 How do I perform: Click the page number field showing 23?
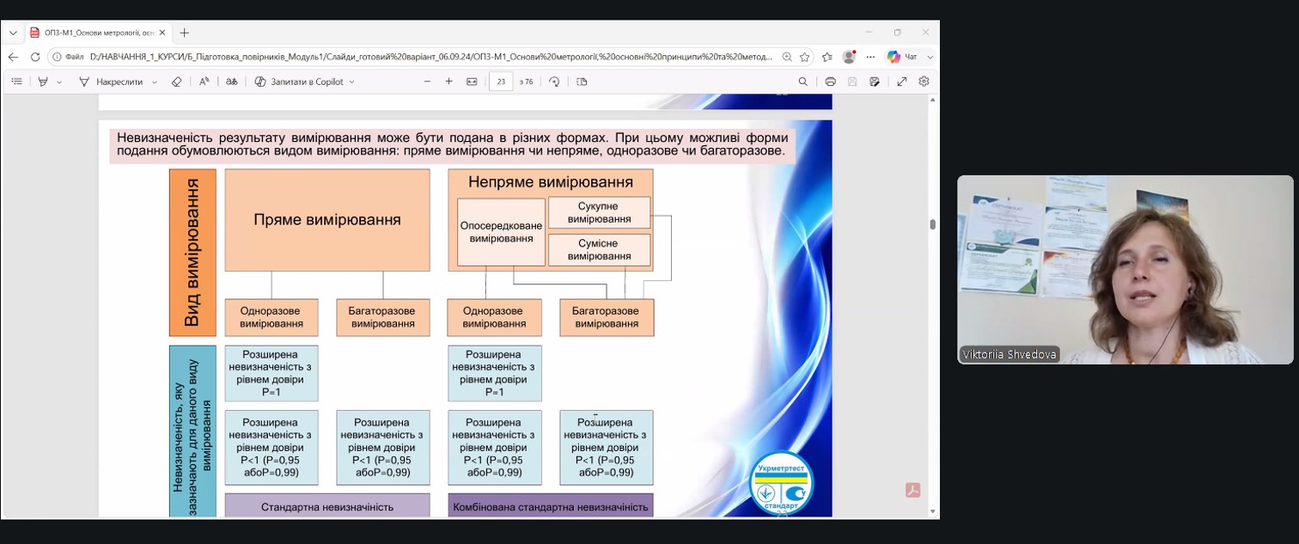501,82
